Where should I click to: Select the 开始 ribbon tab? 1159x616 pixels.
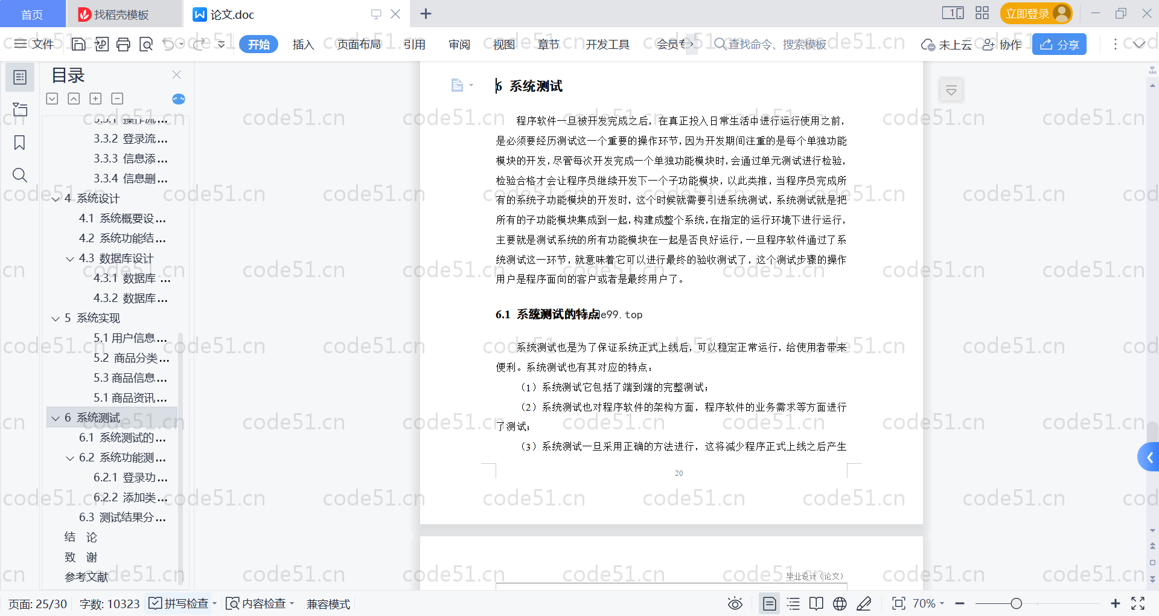pos(258,44)
